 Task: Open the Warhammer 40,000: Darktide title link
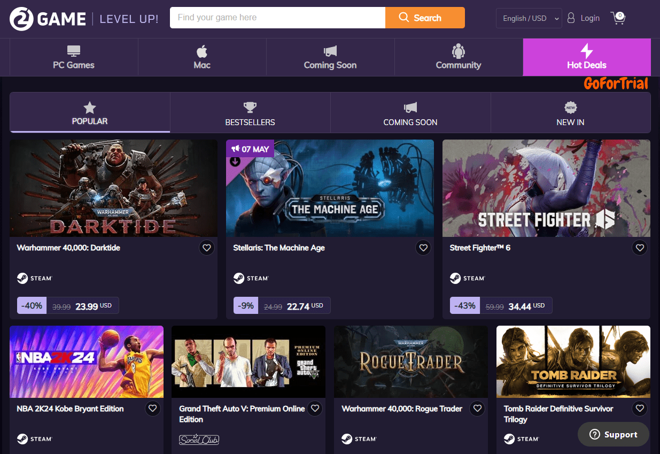[68, 248]
